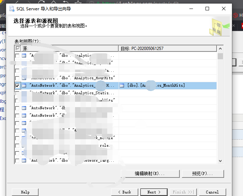Click the 源 source column header

coord(70,49)
